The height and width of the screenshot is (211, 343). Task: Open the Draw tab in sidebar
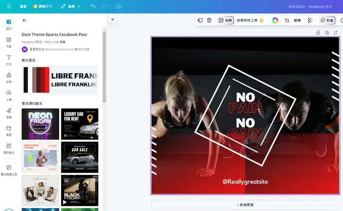(9, 113)
